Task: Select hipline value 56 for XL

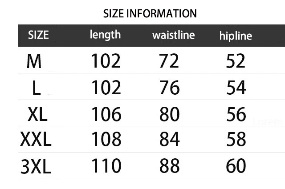Action: coord(236,114)
